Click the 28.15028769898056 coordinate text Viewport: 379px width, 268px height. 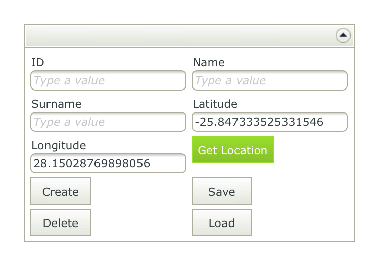coord(91,164)
